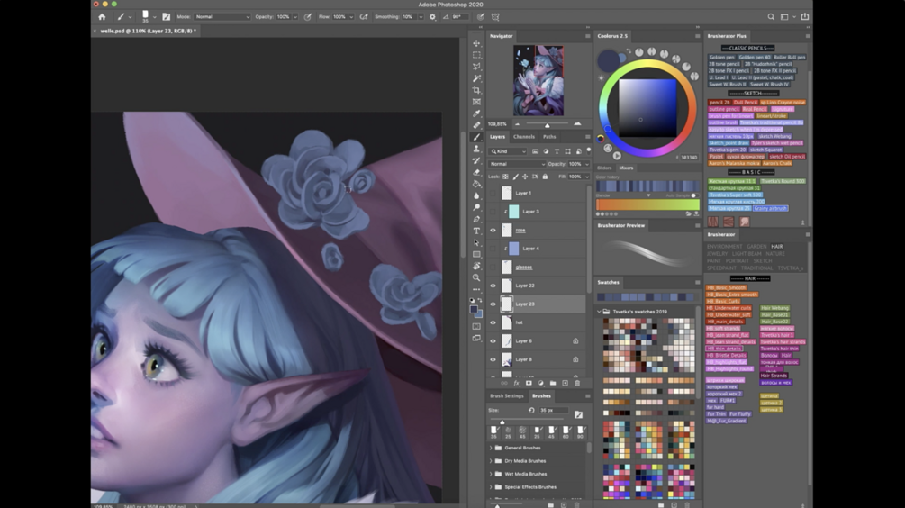Viewport: 905px width, 508px height.
Task: Select the Hand tool
Action: point(476,266)
